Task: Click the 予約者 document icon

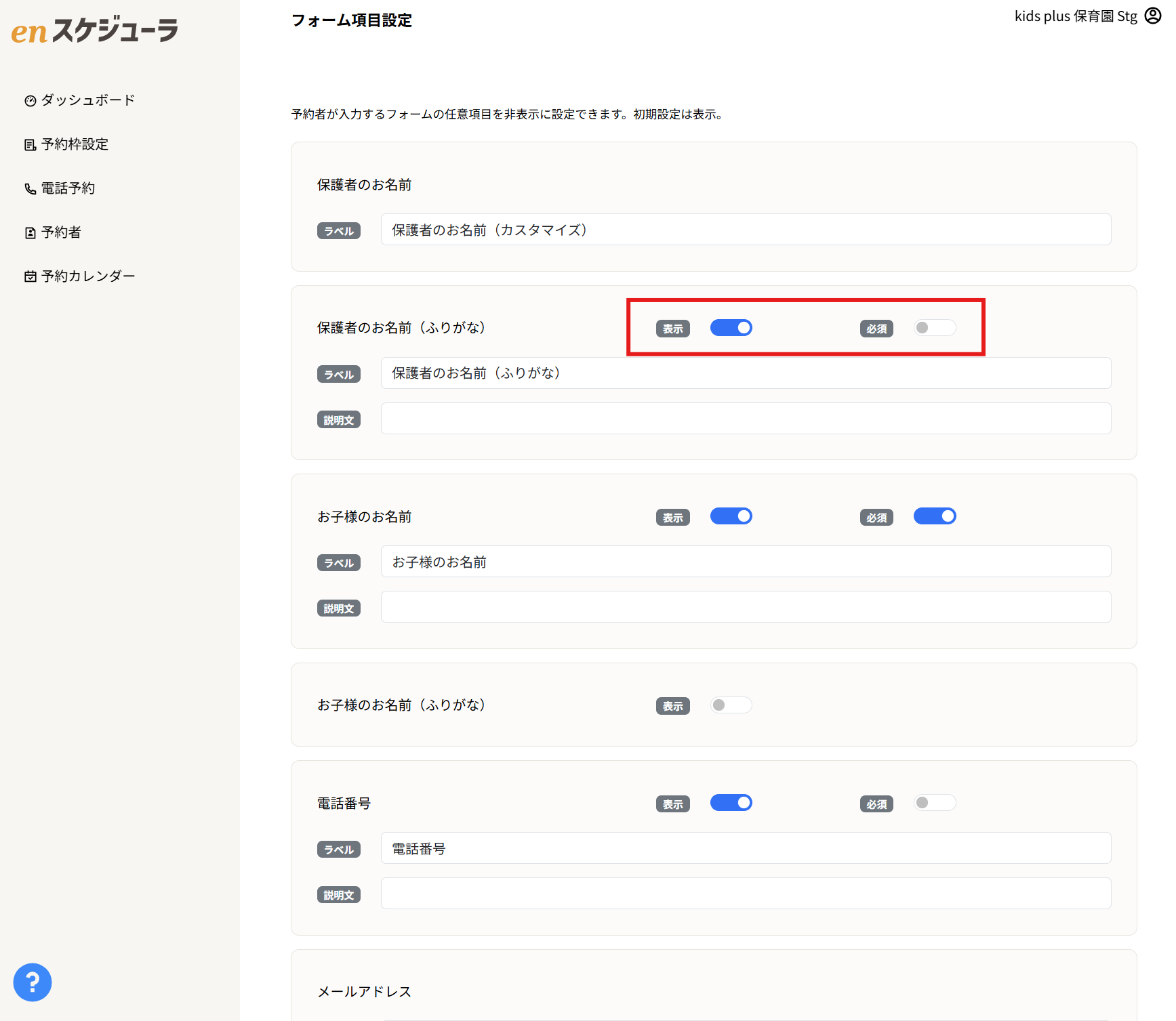Action: (x=30, y=232)
